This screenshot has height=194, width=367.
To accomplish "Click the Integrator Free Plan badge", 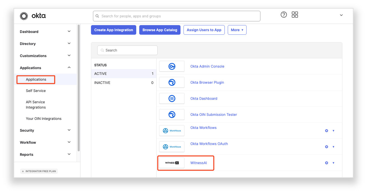I will pyautogui.click(x=39, y=171).
